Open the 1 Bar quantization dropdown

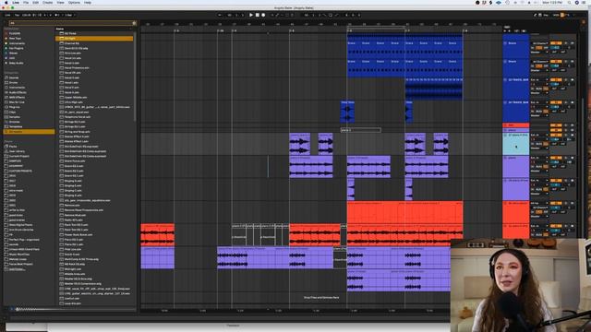click(69, 15)
